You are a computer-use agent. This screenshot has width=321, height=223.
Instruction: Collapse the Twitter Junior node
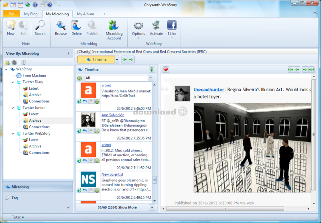[13, 108]
